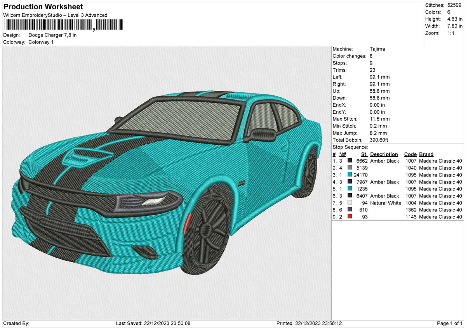Click "Madeira Classic 40" in stop 9 row
Viewport: 466px width, 329px height.
[440, 217]
